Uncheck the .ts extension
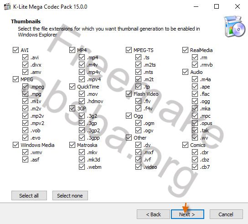 pos(139,57)
